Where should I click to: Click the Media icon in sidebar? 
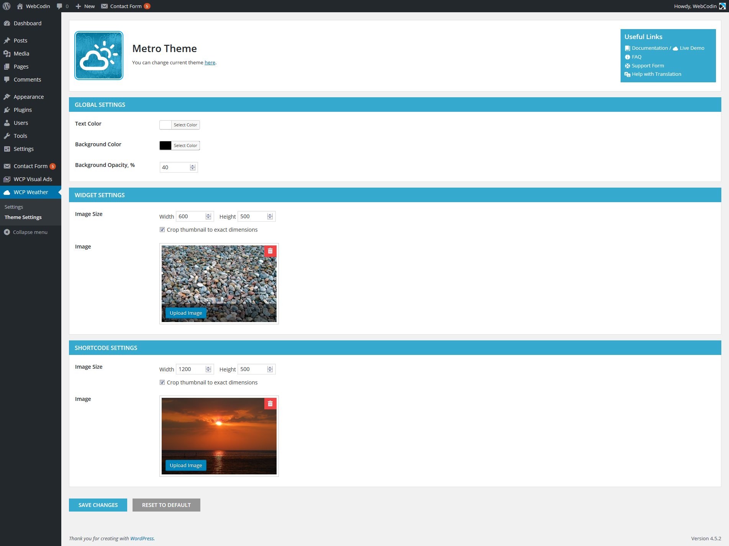point(7,54)
